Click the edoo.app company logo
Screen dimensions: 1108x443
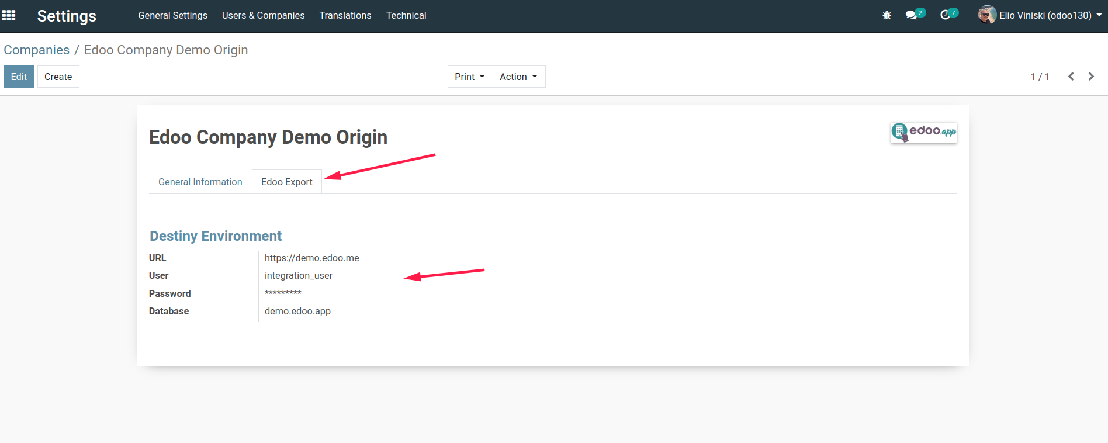coord(923,132)
